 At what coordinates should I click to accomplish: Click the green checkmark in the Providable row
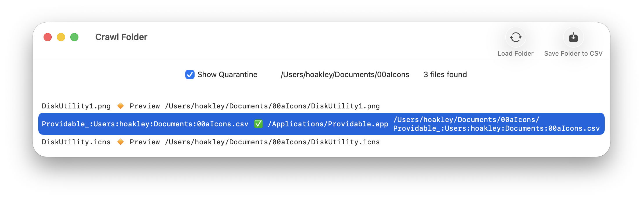[258, 124]
